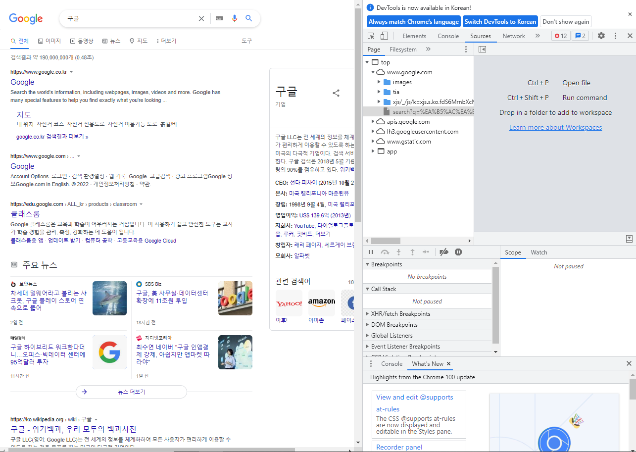Screen dimensions: 636x452
Task: Click the step out icon
Action: tap(412, 252)
